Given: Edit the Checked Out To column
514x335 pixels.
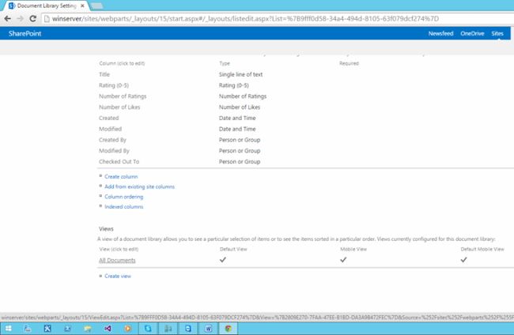Looking at the screenshot, I should (x=119, y=161).
